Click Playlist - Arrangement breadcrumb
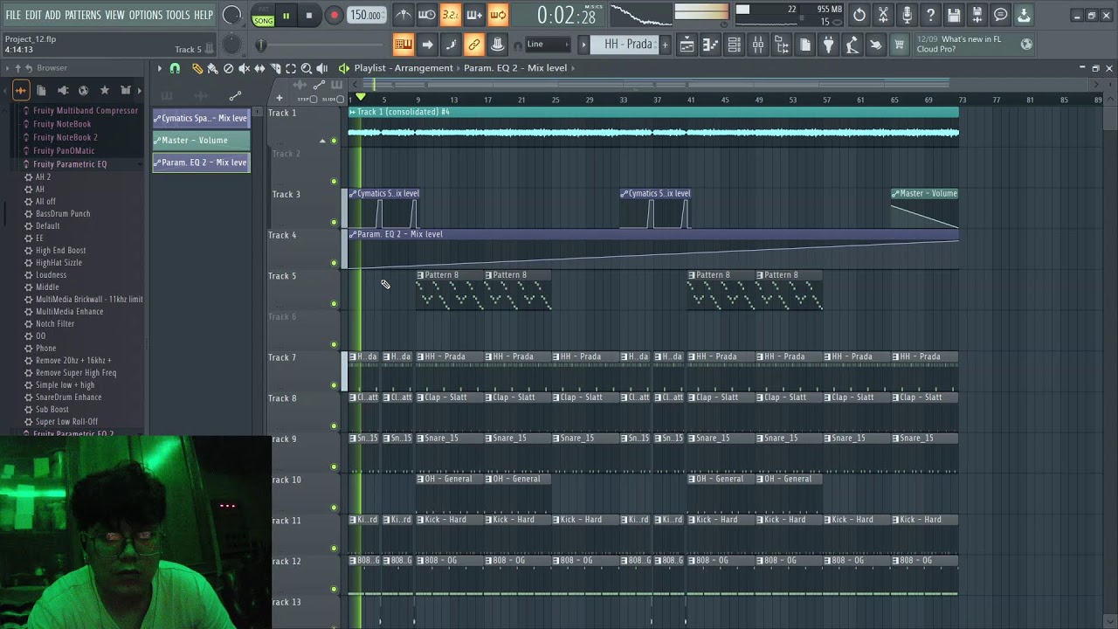The height and width of the screenshot is (629, 1118). coord(404,68)
